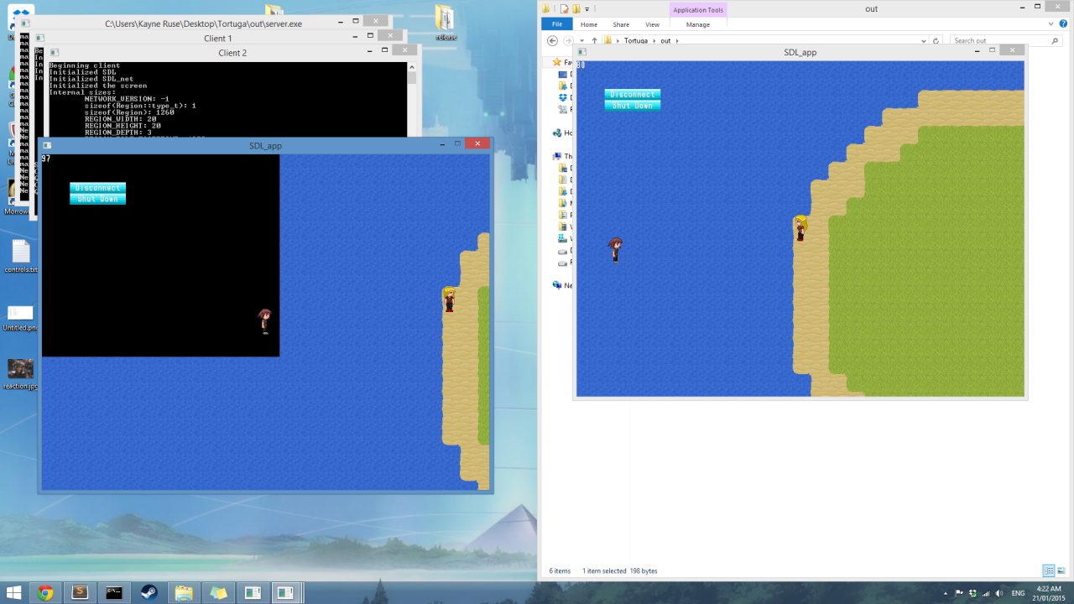The image size is (1074, 604).
Task: Switch to the second SDL_app taskbar button
Action: coord(286,593)
